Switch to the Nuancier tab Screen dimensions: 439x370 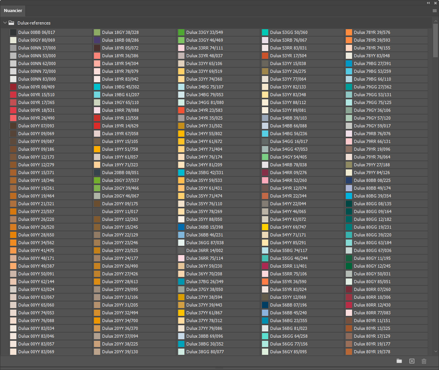[13, 11]
